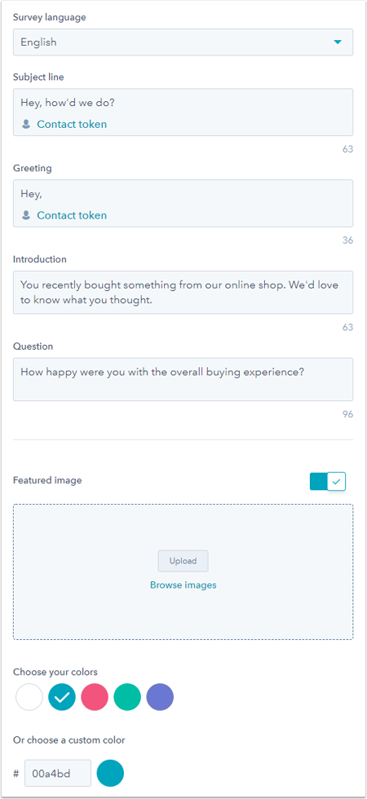Choose the teal checked color swatch

click(62, 697)
